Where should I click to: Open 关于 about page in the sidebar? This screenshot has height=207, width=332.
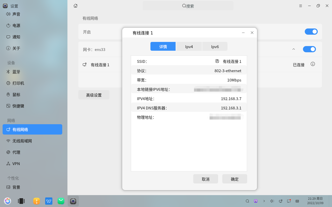click(x=32, y=48)
